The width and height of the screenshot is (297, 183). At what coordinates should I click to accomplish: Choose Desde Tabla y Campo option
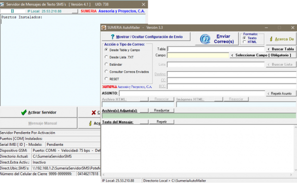point(106,50)
